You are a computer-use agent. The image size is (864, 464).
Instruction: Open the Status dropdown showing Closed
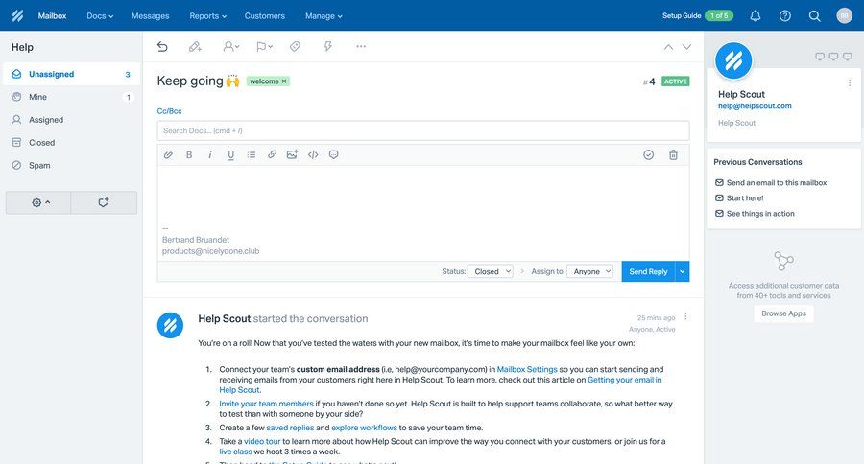(491, 271)
